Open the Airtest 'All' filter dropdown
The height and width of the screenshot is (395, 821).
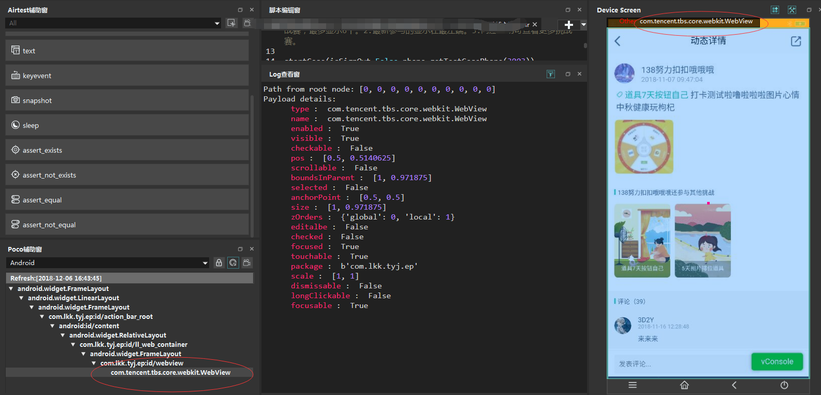[113, 23]
